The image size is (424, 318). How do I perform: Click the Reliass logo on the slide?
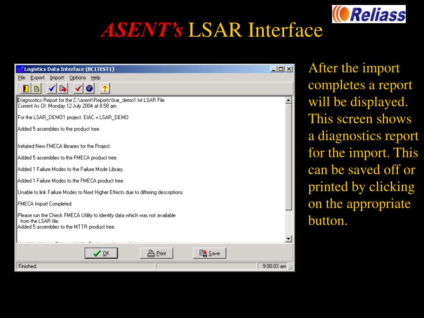point(369,14)
